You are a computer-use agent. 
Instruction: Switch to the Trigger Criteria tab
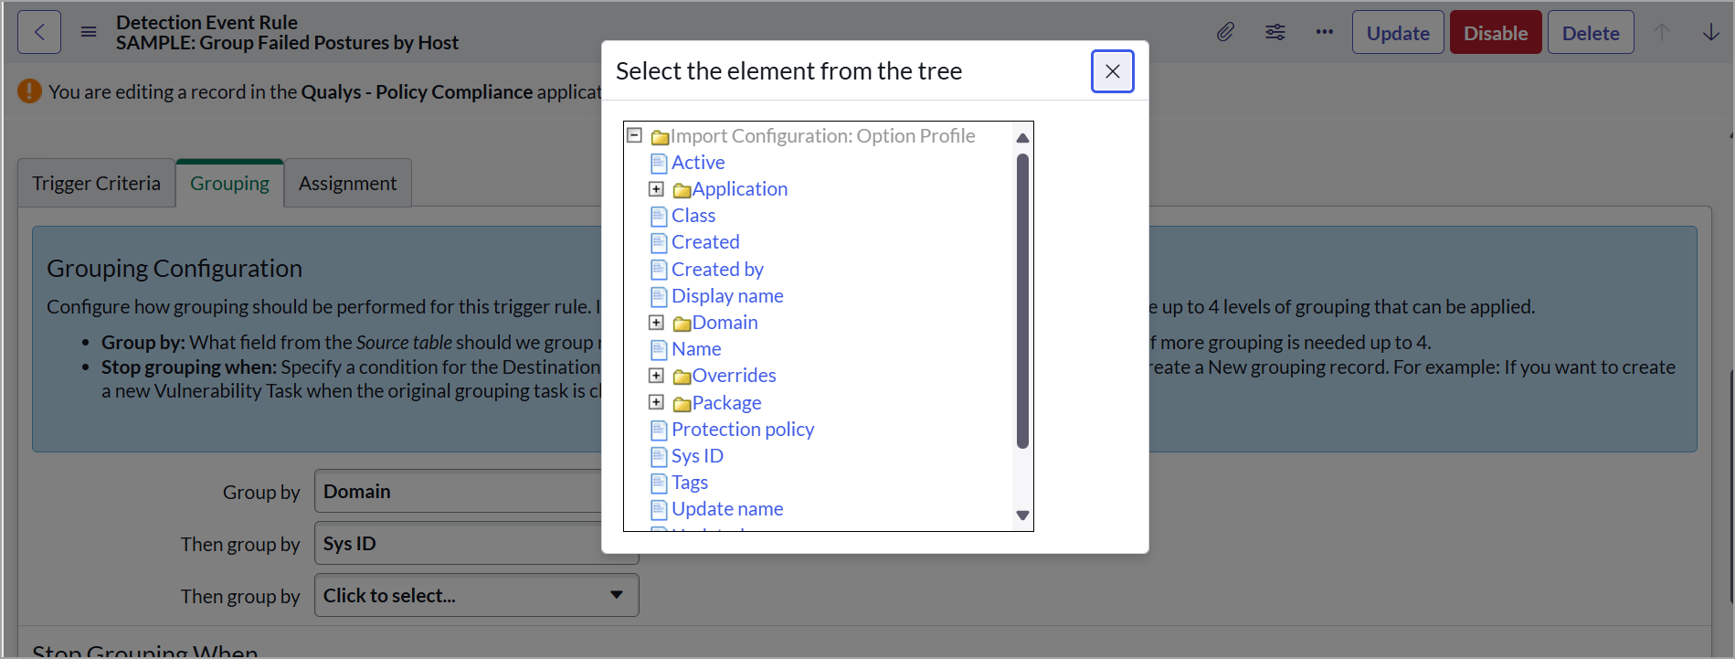pos(97,183)
